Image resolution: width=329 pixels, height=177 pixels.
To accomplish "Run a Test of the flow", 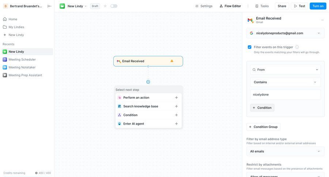I will point(299,6).
